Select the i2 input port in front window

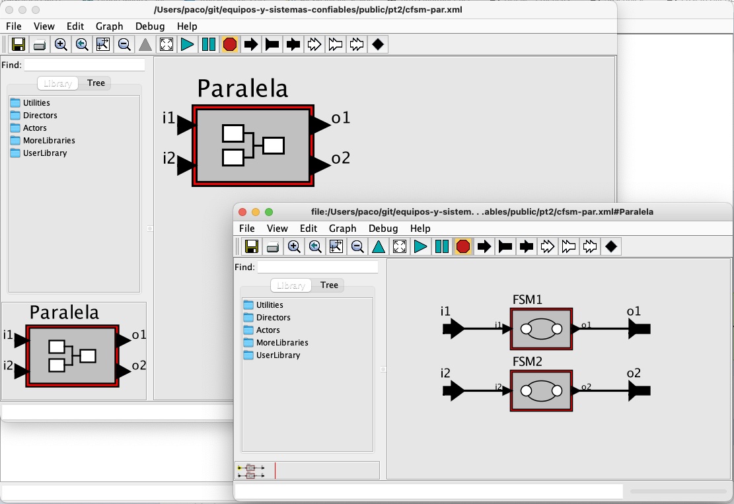[453, 391]
